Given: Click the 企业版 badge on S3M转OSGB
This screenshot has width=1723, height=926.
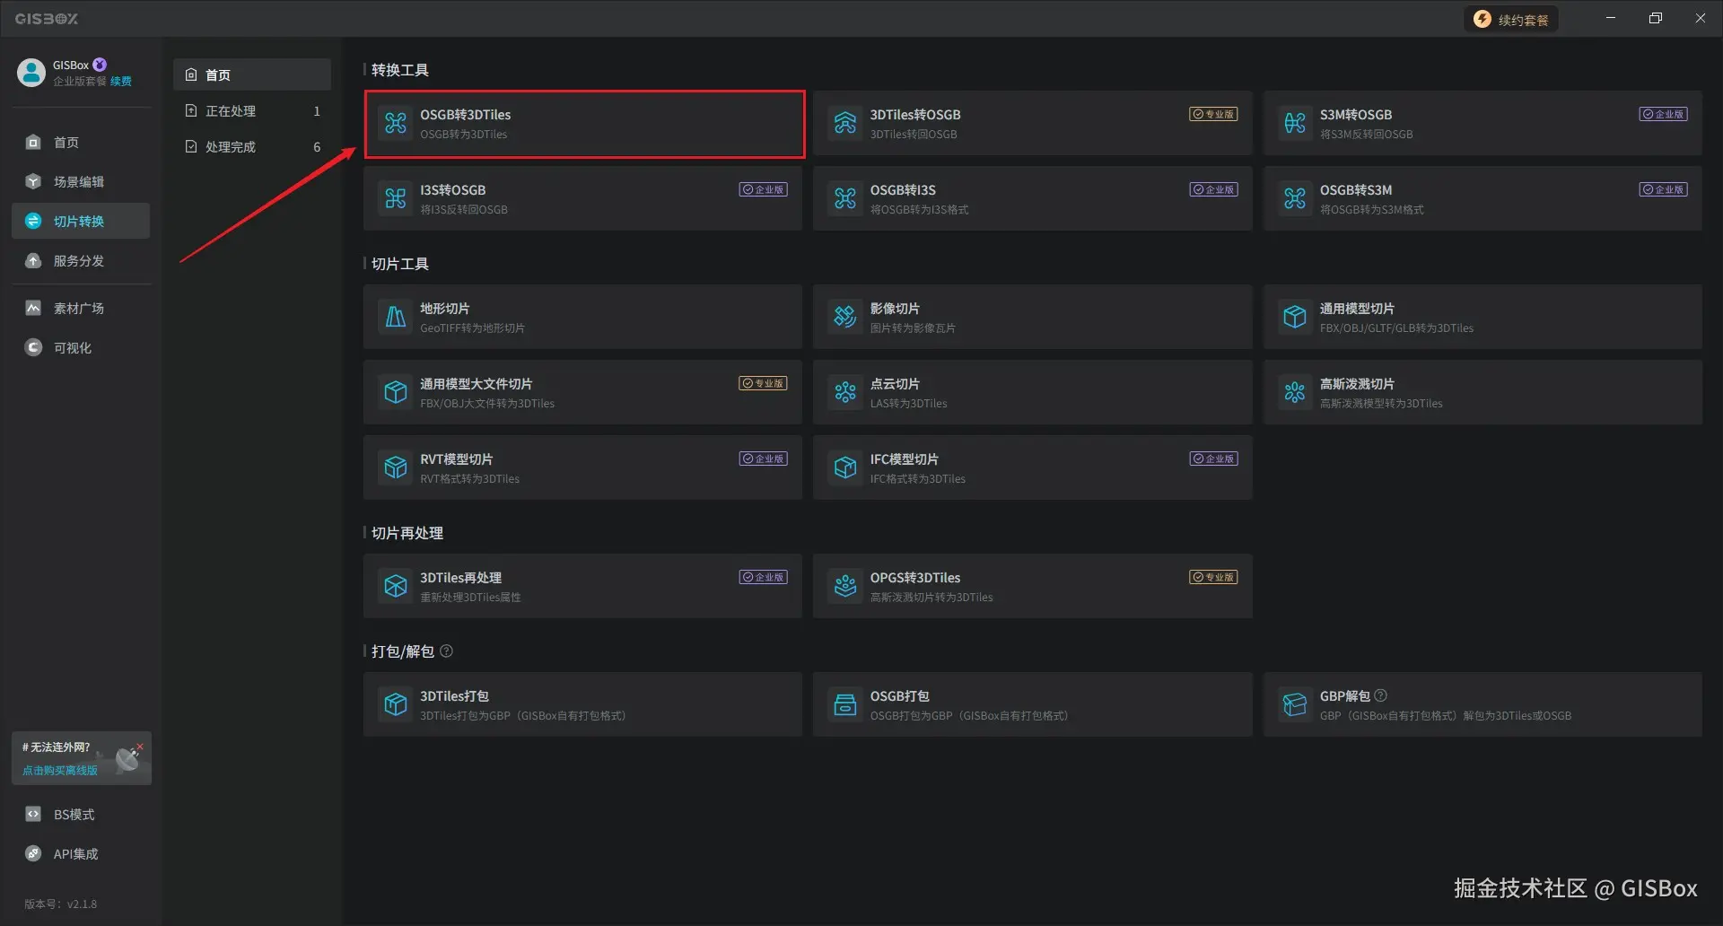Looking at the screenshot, I should [1664, 114].
